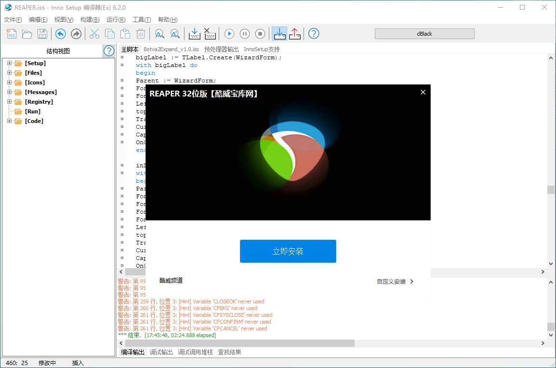Switch to the 预处理器输出 tab

222,49
